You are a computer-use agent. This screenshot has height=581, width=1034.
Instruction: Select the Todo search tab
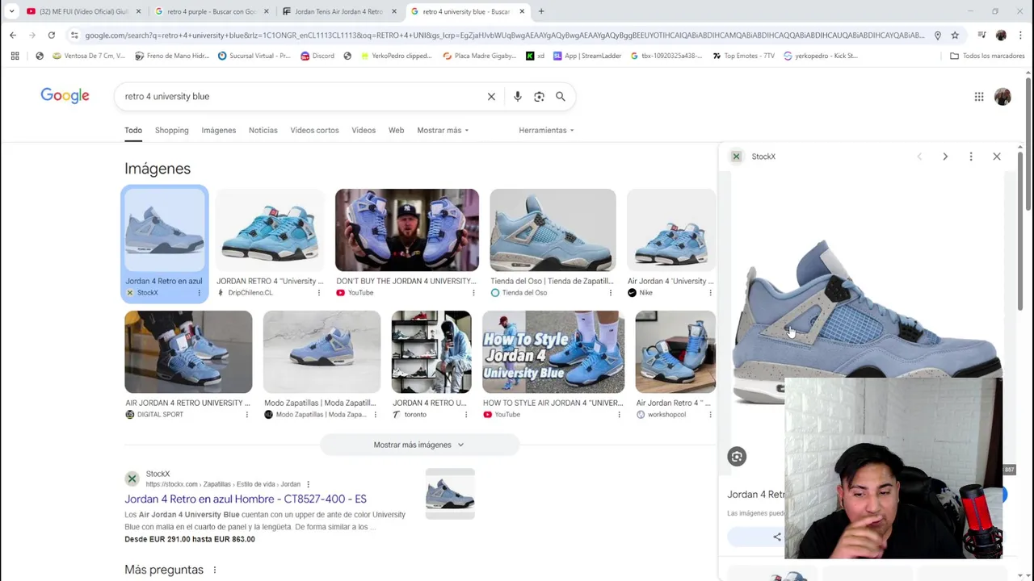(x=133, y=130)
